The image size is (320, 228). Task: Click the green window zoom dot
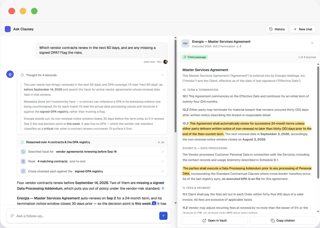[34, 11]
